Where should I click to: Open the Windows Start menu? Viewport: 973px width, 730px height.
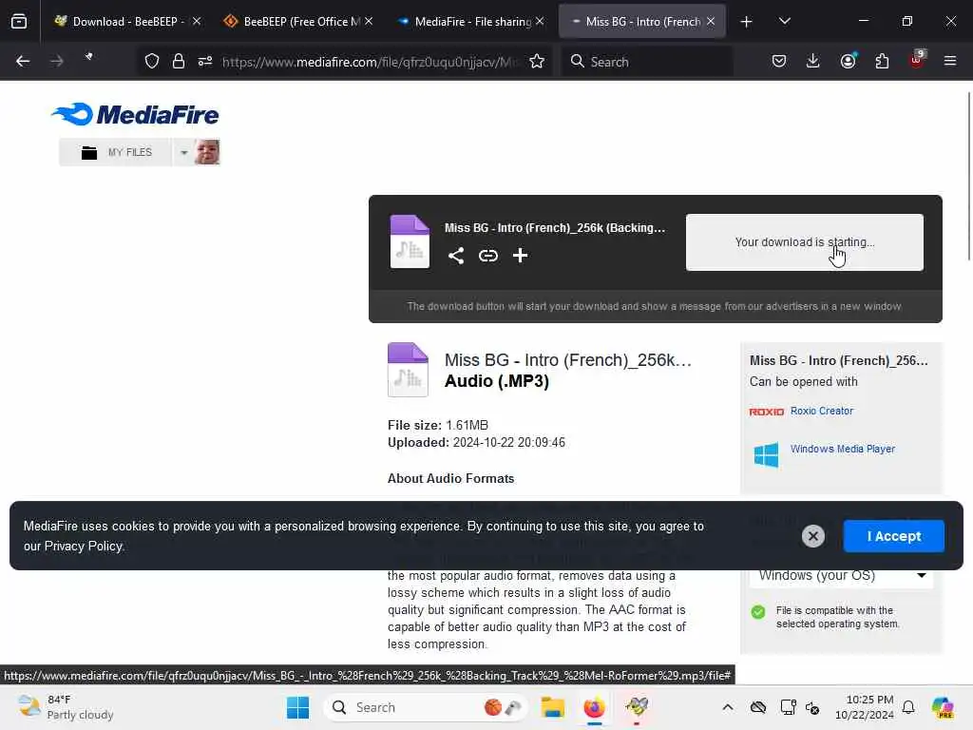coord(297,707)
